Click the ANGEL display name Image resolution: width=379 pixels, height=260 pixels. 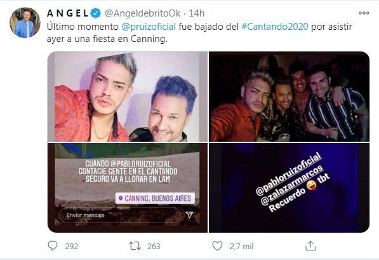[68, 13]
